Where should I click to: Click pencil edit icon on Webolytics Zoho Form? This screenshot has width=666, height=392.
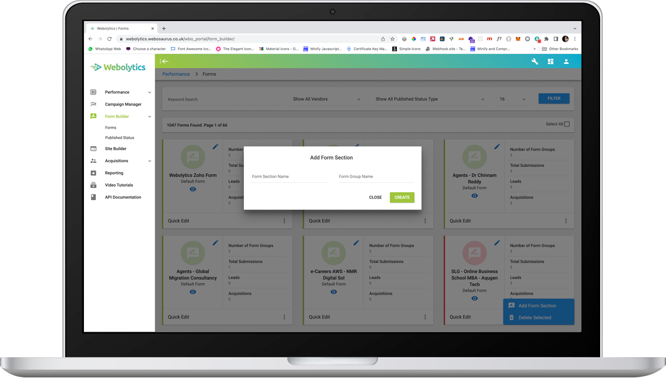[x=215, y=147]
